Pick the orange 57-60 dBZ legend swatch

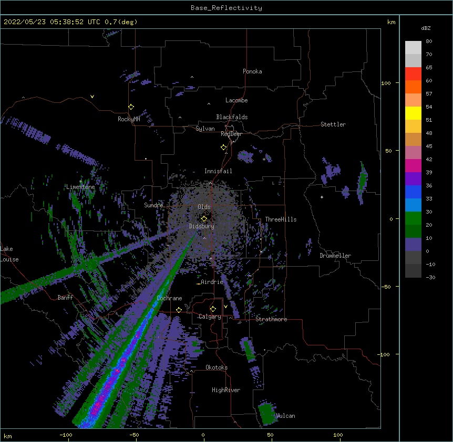[x=413, y=87]
